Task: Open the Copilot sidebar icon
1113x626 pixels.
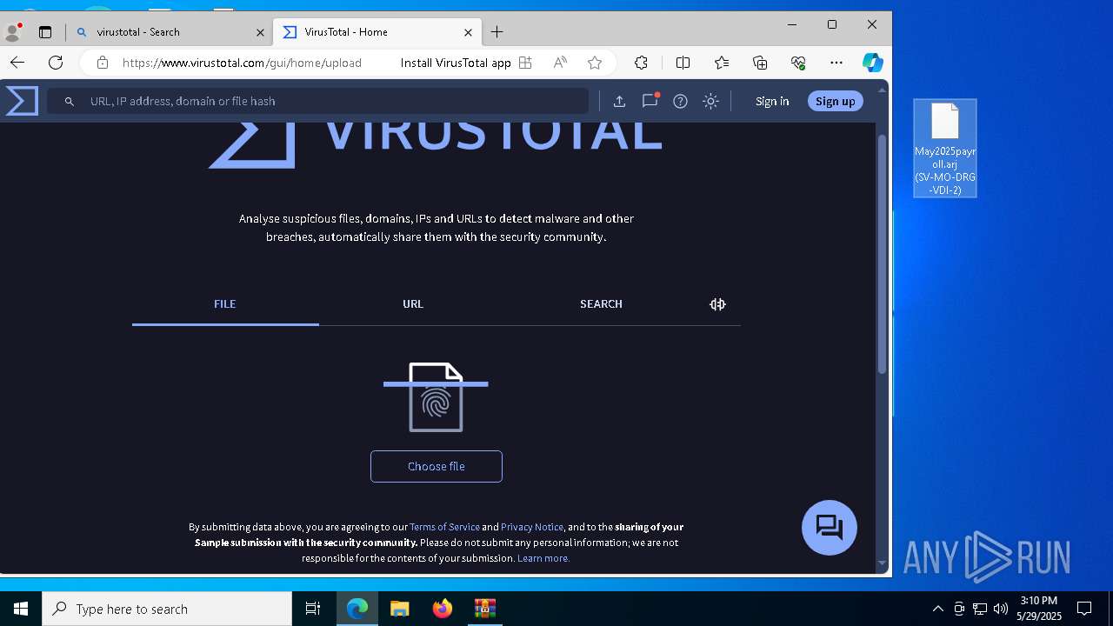Action: coord(872,63)
